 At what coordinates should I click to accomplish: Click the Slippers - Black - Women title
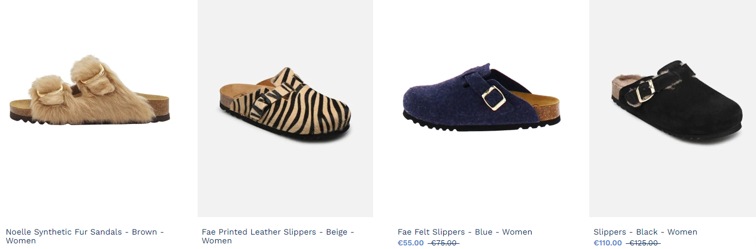coord(645,232)
